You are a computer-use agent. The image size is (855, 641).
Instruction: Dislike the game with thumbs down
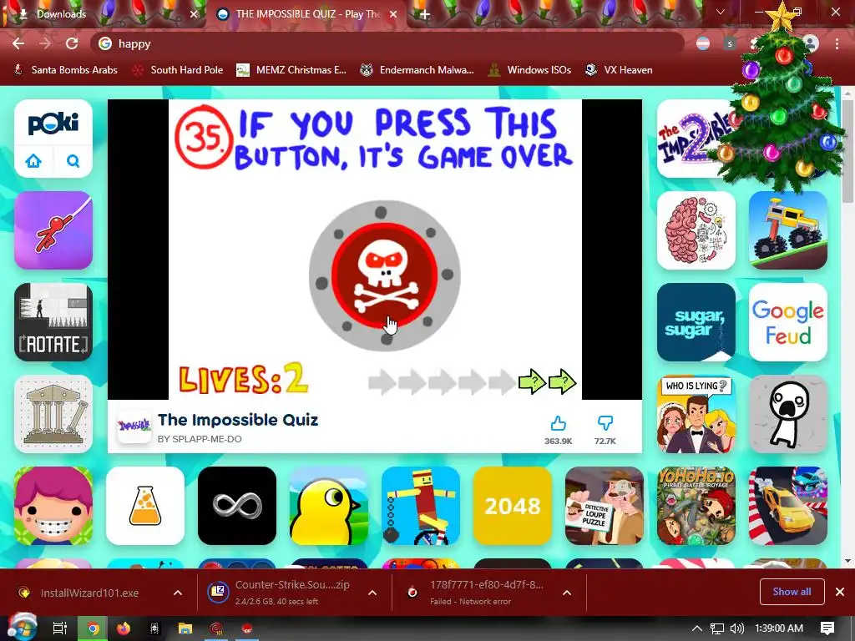[x=605, y=423]
